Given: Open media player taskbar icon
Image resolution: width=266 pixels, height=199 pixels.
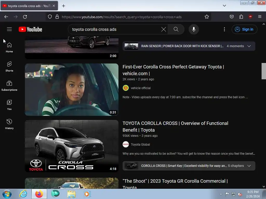Looking at the screenshot, I should coord(87,194).
